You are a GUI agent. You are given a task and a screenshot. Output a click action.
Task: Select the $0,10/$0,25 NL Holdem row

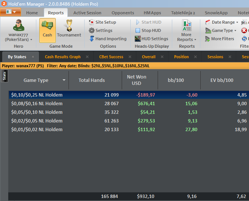tap(129, 95)
